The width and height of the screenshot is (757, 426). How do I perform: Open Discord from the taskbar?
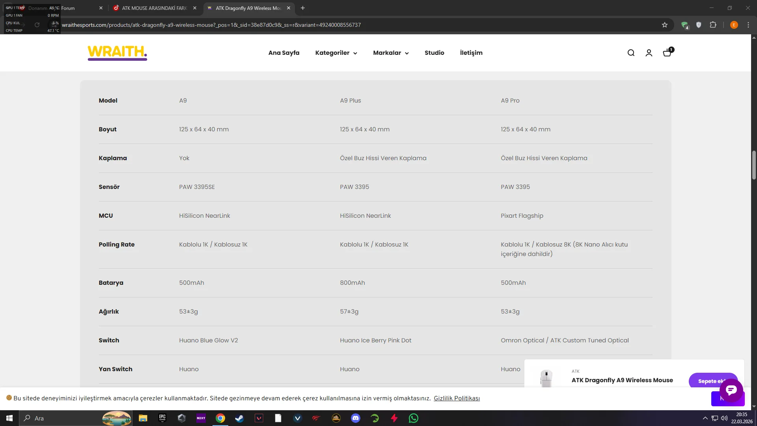point(355,418)
